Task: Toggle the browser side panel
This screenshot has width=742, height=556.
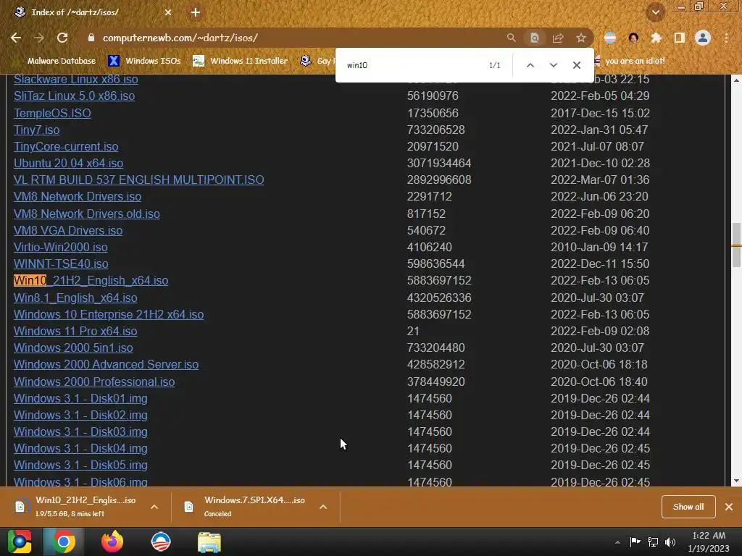Action: [680, 38]
